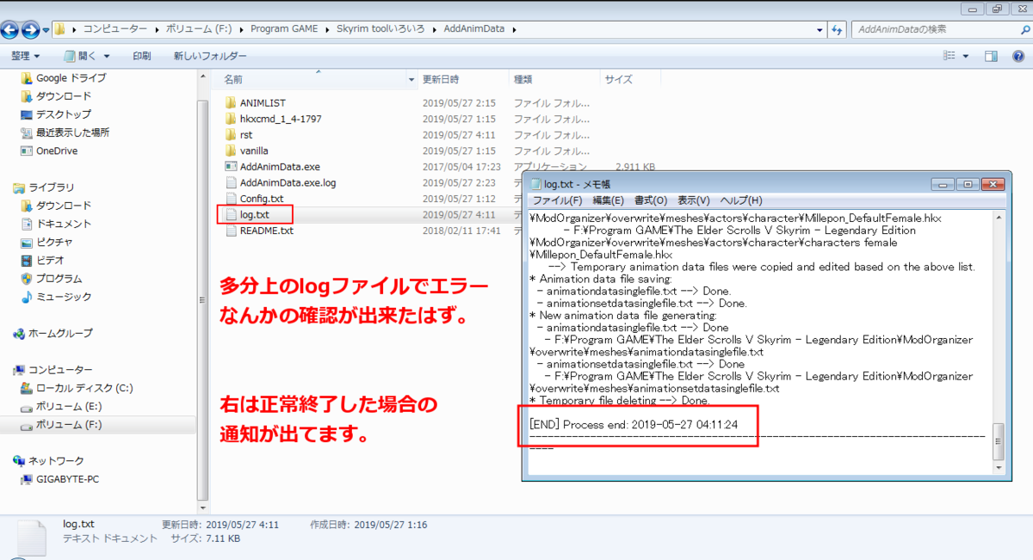The width and height of the screenshot is (1033, 560).
Task: Select the rst folder
Action: pos(238,135)
